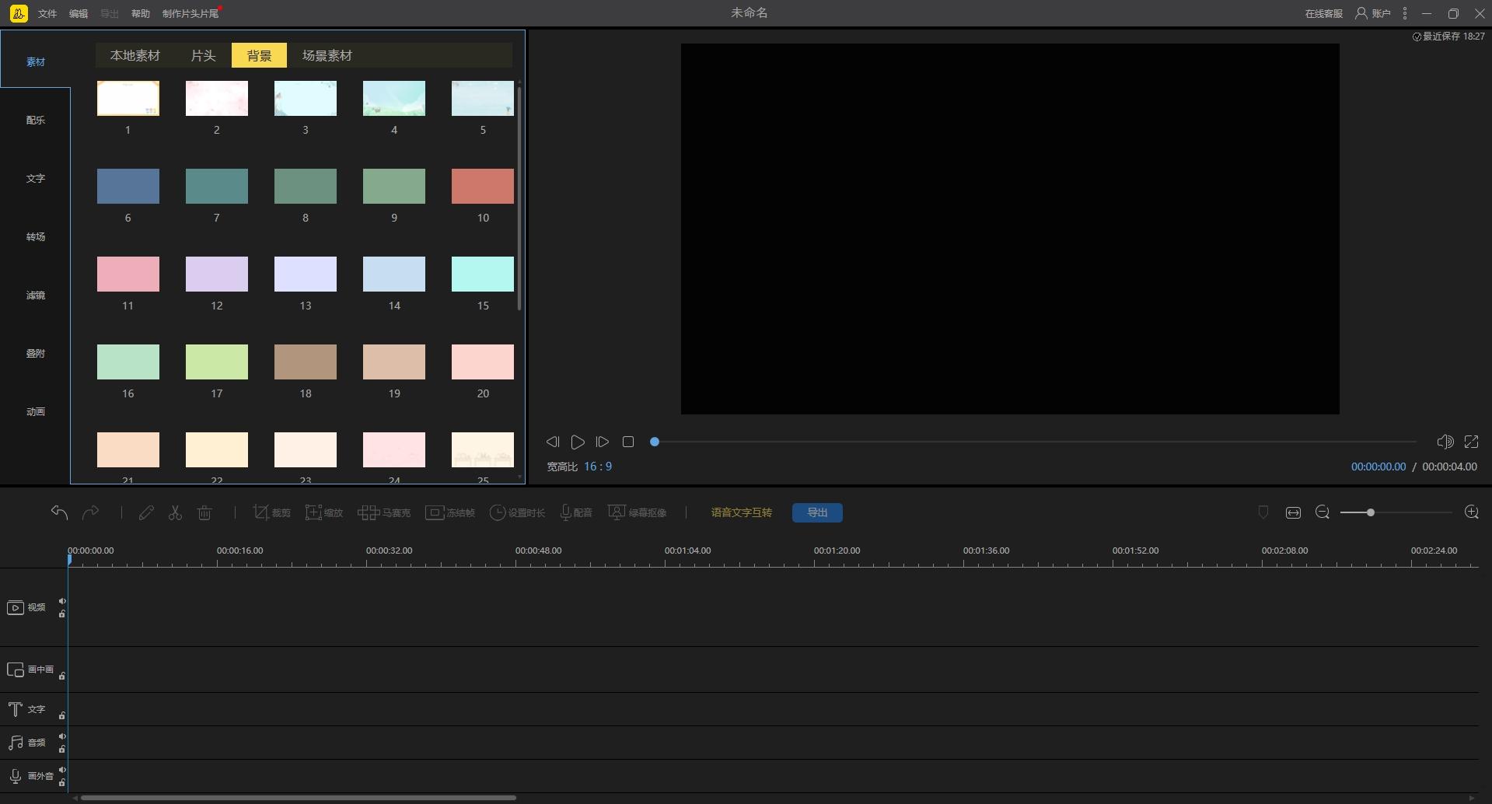
Task: Switch to the 场景素材 tab
Action: tap(327, 55)
